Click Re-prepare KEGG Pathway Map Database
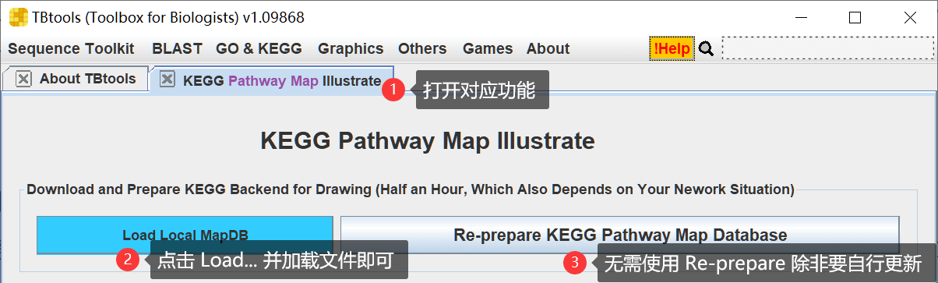 pyautogui.click(x=620, y=235)
